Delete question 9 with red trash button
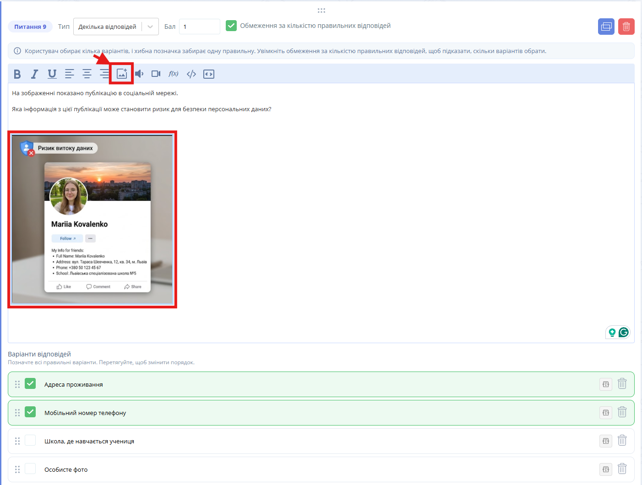The image size is (642, 485). pos(626,27)
